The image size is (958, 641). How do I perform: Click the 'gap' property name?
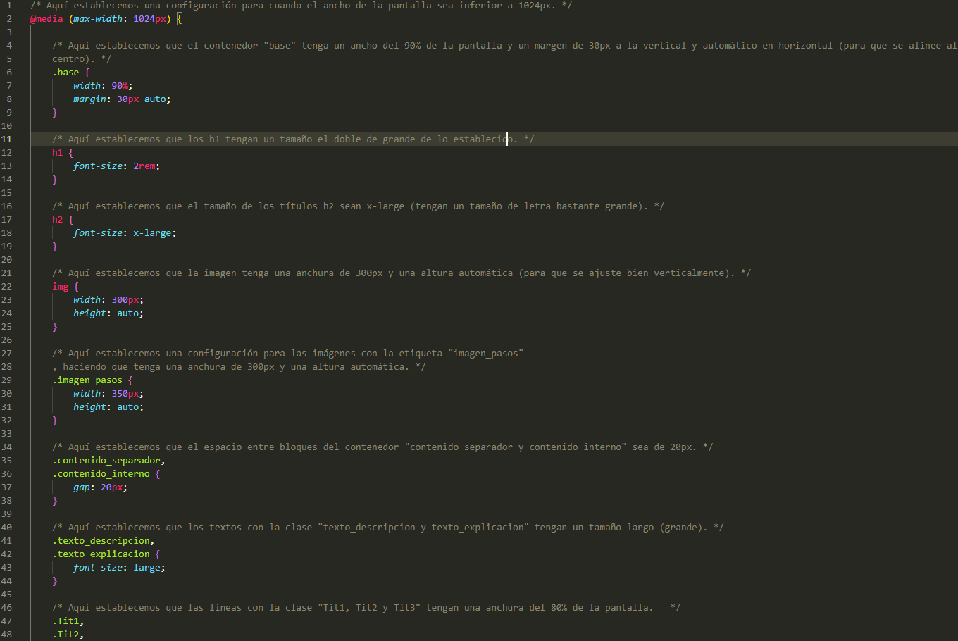pyautogui.click(x=82, y=487)
